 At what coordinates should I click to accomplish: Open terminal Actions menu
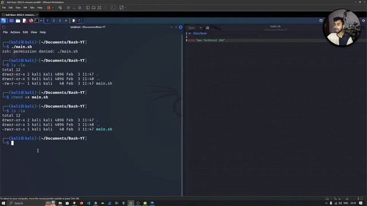point(15,32)
